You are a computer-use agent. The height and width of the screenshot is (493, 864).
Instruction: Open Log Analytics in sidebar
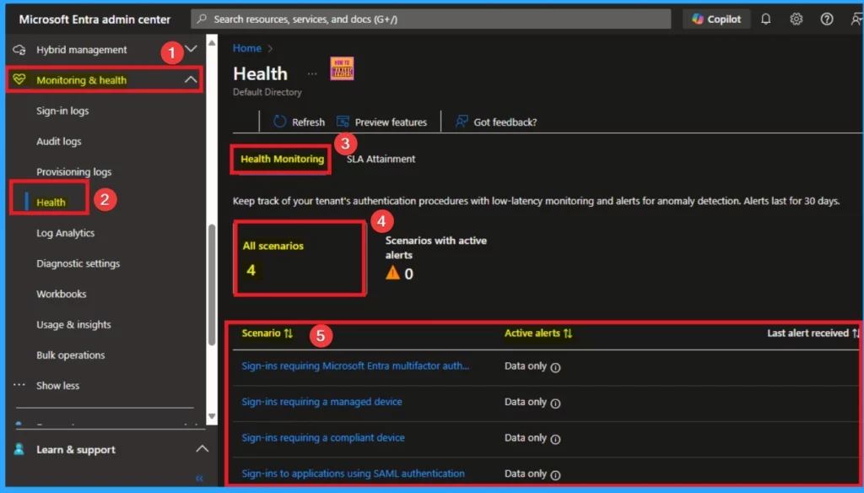(x=66, y=233)
